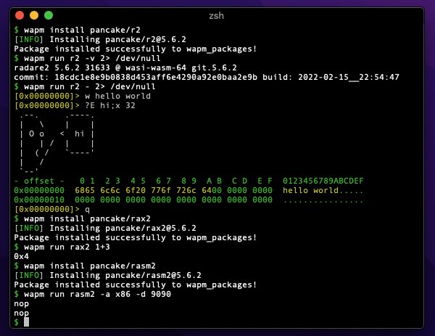
Task: Click the zsh window title
Action: pos(216,15)
